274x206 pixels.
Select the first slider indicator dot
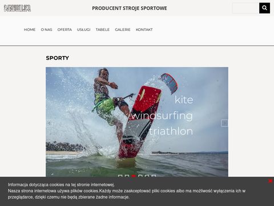pyautogui.click(x=120, y=176)
